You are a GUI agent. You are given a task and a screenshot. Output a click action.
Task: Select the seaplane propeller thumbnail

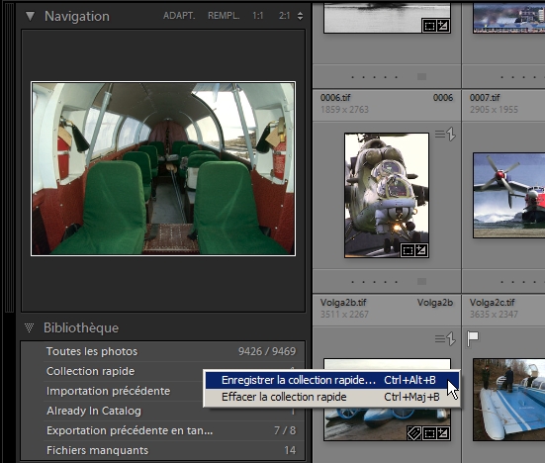click(508, 195)
